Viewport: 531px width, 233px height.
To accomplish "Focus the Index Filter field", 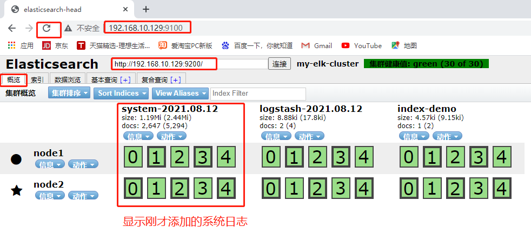I will click(258, 94).
